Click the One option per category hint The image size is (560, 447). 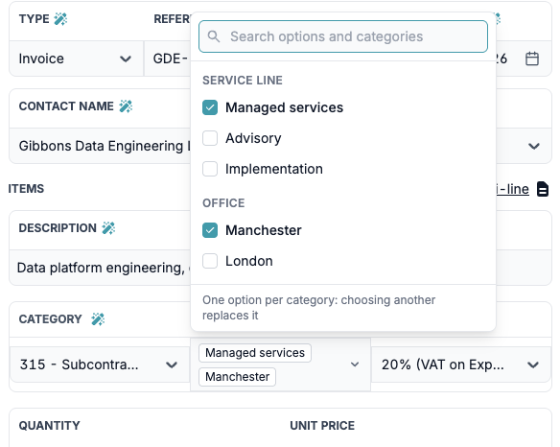point(318,308)
